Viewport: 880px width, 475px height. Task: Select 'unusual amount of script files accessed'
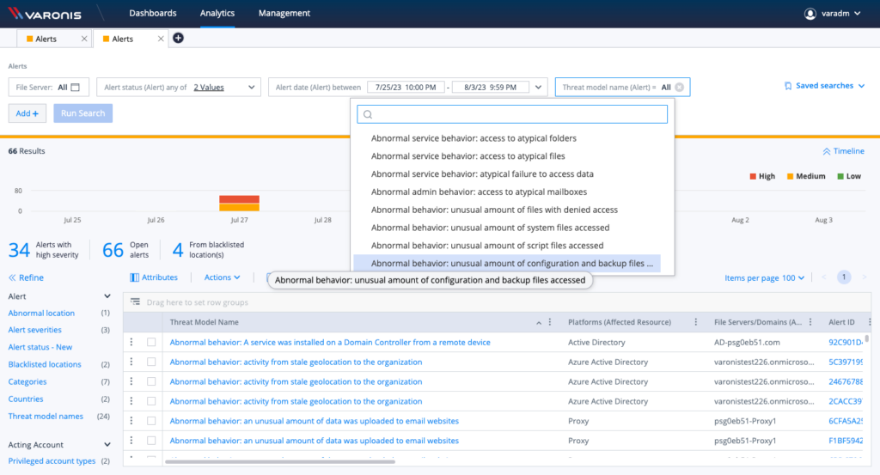487,246
